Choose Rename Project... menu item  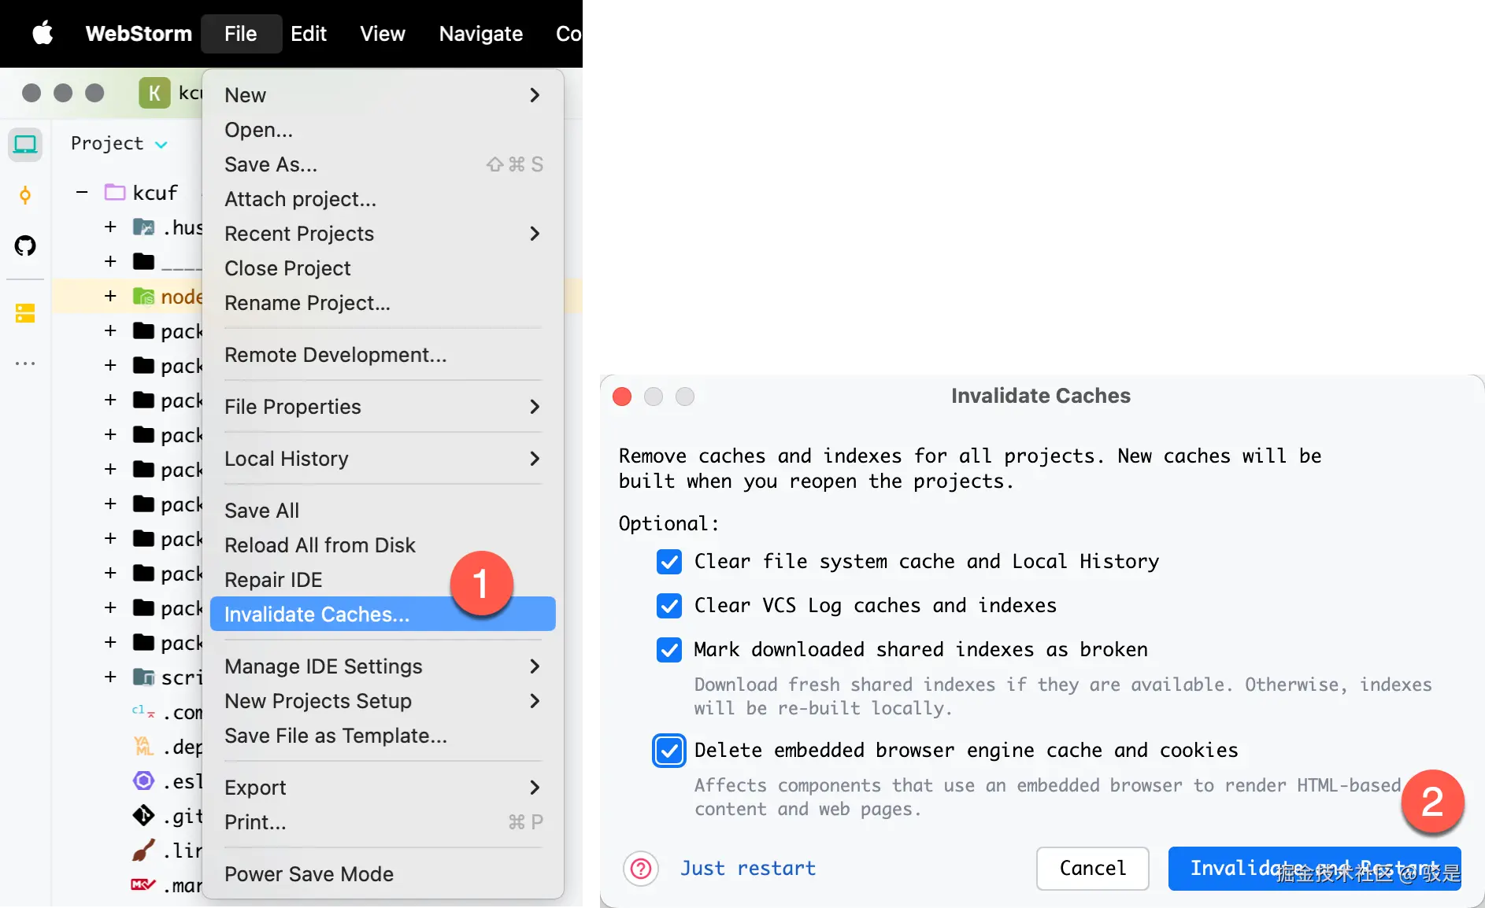[383, 303]
